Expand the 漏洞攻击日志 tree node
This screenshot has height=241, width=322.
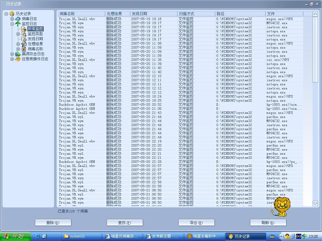point(12,54)
